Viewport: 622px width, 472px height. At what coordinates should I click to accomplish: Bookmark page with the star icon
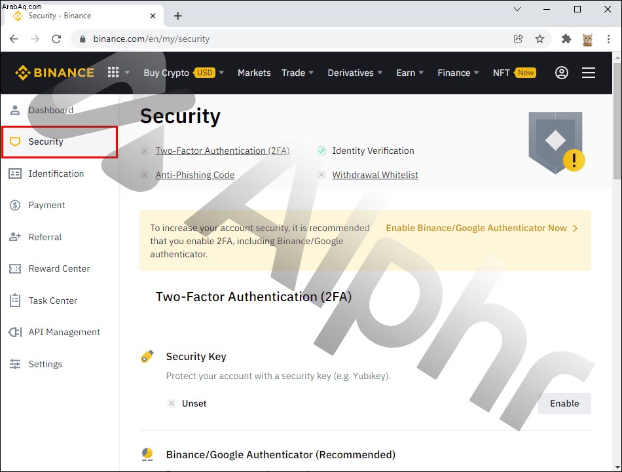click(540, 39)
